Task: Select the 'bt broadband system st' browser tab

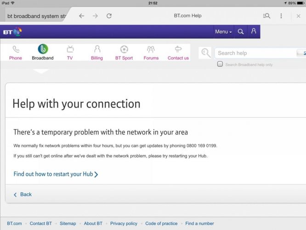Action: tap(37, 16)
